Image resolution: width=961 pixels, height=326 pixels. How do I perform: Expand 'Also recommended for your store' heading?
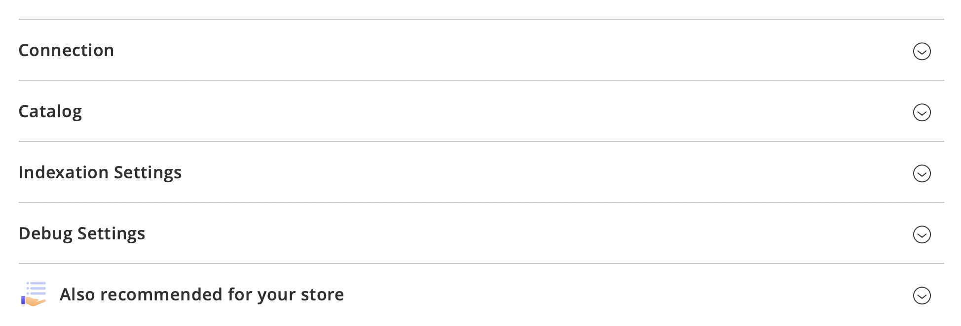(x=202, y=294)
